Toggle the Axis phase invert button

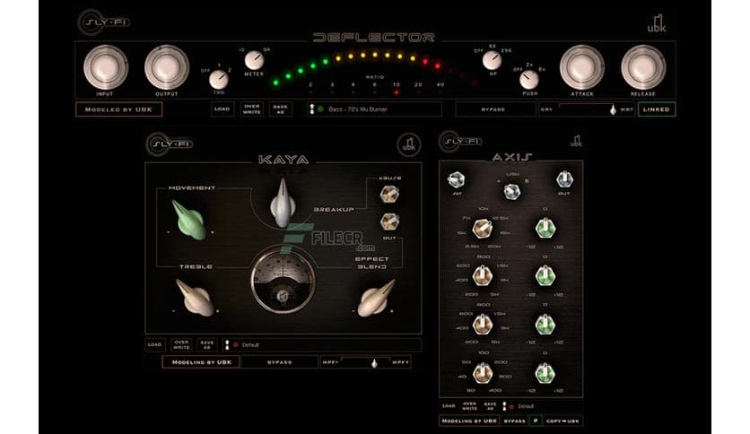536,421
